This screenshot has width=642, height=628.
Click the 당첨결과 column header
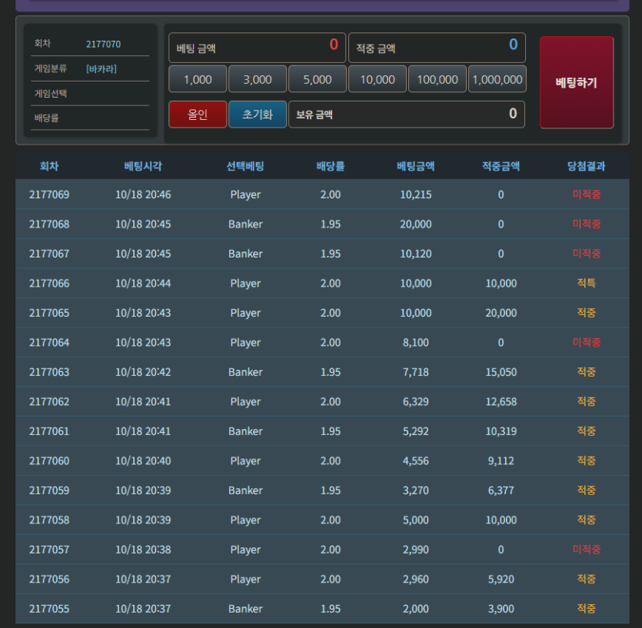587,166
